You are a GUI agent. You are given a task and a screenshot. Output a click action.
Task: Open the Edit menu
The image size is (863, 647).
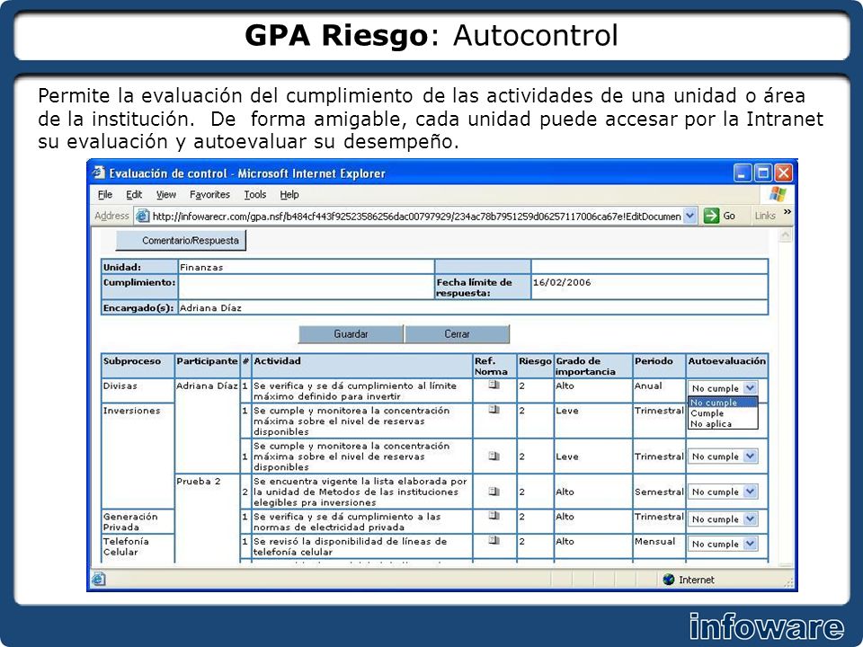point(134,194)
